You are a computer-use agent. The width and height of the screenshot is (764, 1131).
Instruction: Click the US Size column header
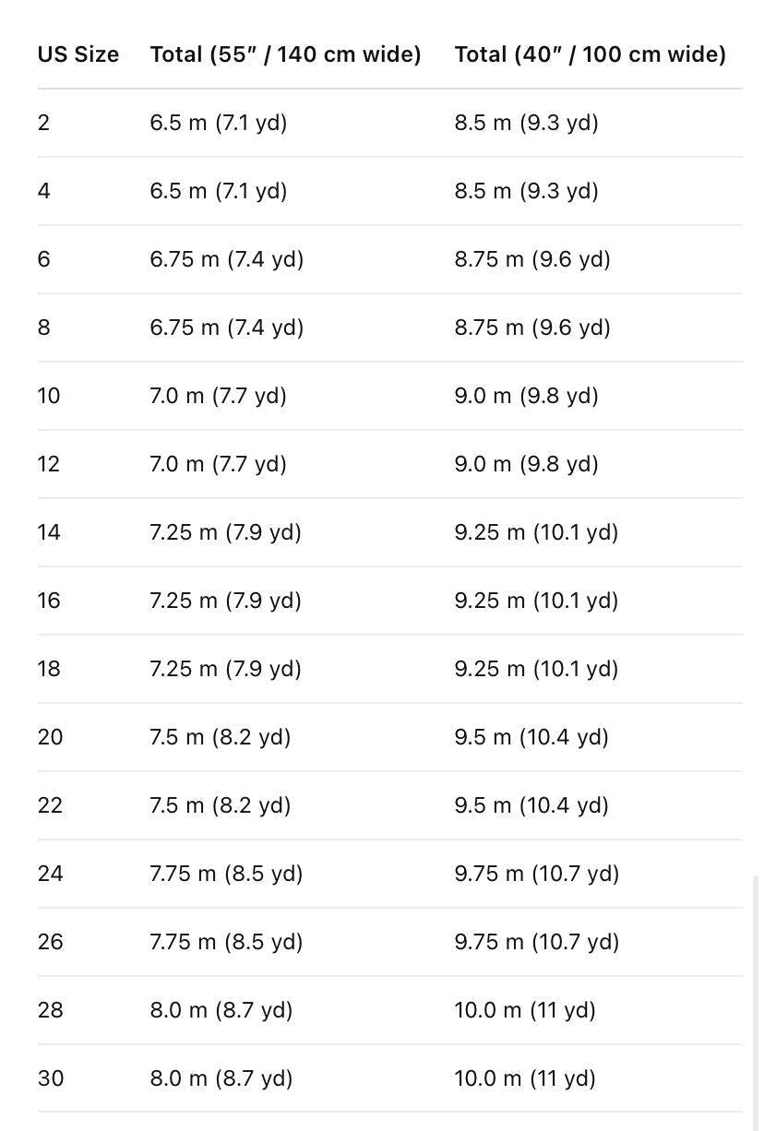coord(78,54)
